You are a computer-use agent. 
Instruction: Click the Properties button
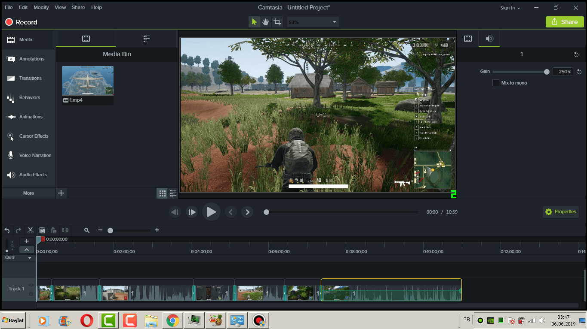561,211
